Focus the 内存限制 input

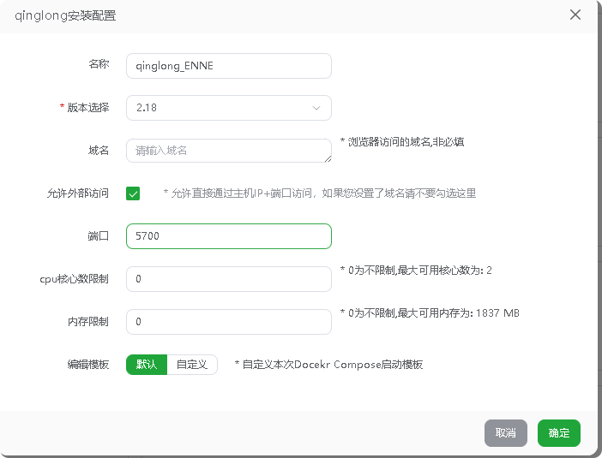[x=228, y=322]
